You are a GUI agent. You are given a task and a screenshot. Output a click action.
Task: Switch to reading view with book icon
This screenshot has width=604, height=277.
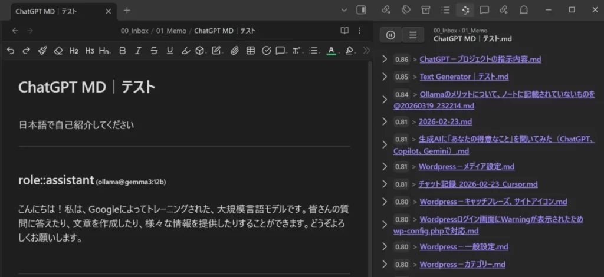click(344, 31)
